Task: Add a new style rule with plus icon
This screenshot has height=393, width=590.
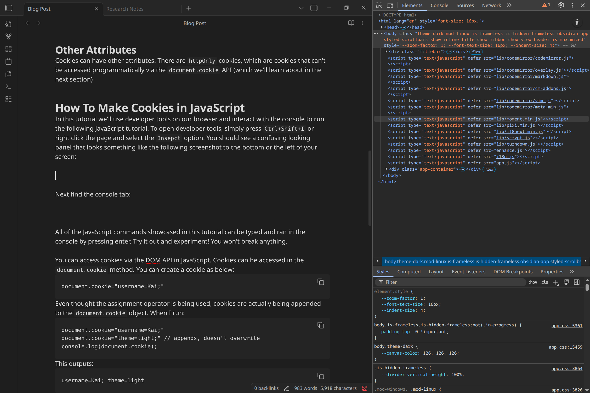Action: click(x=556, y=282)
